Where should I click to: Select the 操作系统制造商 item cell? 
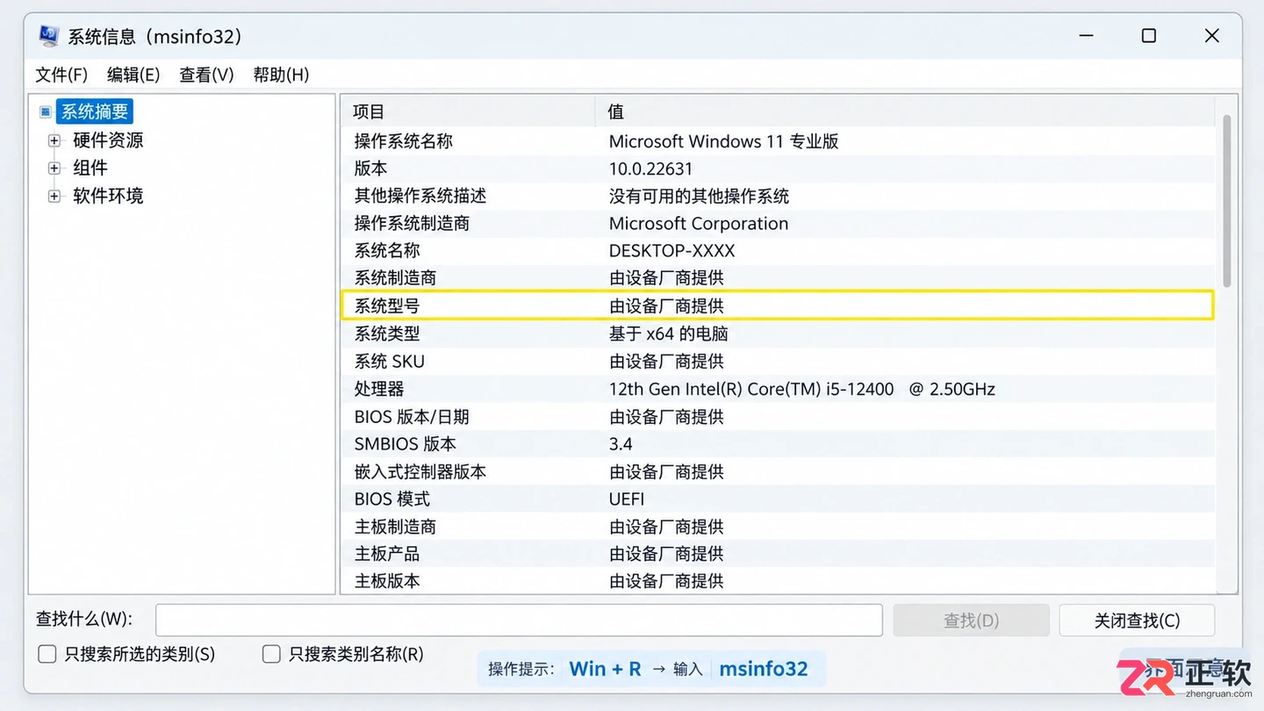tap(412, 223)
